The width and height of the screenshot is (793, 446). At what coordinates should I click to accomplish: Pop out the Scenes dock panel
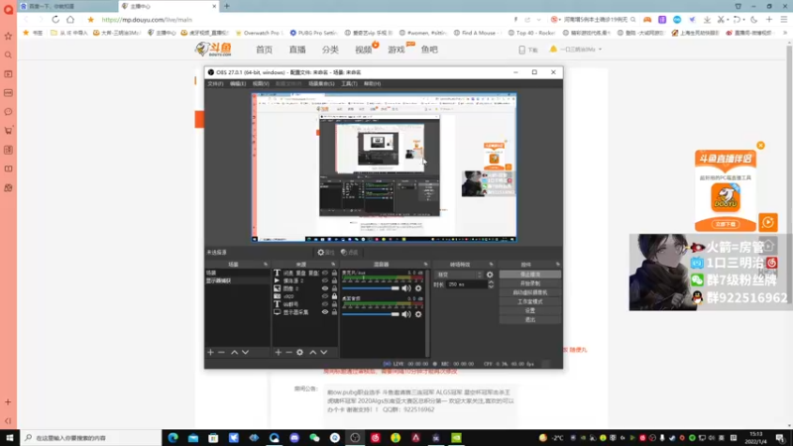(x=266, y=264)
